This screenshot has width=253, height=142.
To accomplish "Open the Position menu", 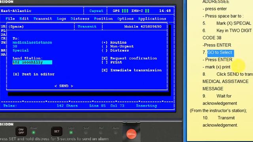I will coord(103,19).
